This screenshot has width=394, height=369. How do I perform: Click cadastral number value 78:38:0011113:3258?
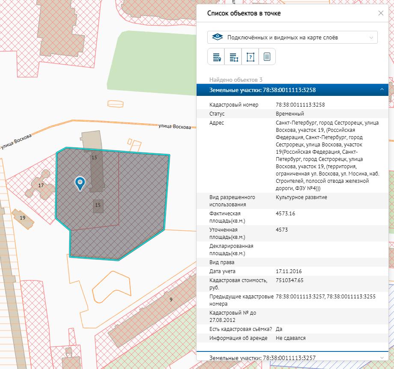pos(300,105)
